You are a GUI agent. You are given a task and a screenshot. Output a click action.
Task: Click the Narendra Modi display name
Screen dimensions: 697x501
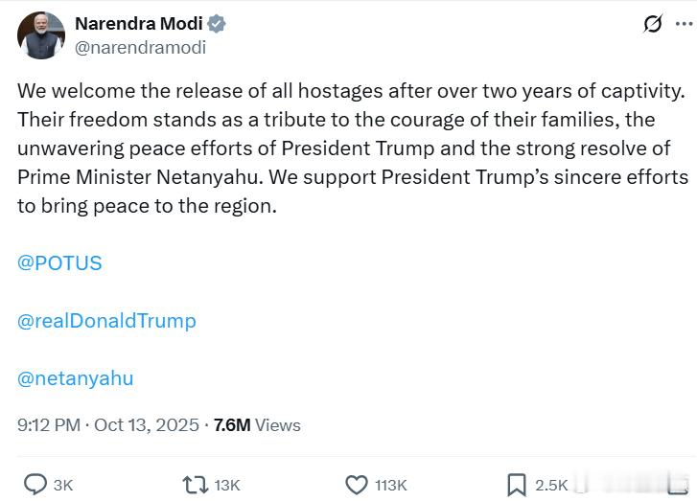(x=138, y=24)
